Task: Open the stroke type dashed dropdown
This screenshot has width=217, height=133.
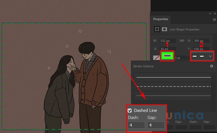Action: pyautogui.click(x=202, y=56)
